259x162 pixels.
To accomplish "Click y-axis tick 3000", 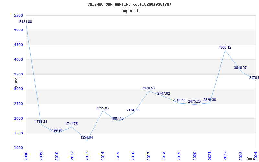I will [18, 89].
